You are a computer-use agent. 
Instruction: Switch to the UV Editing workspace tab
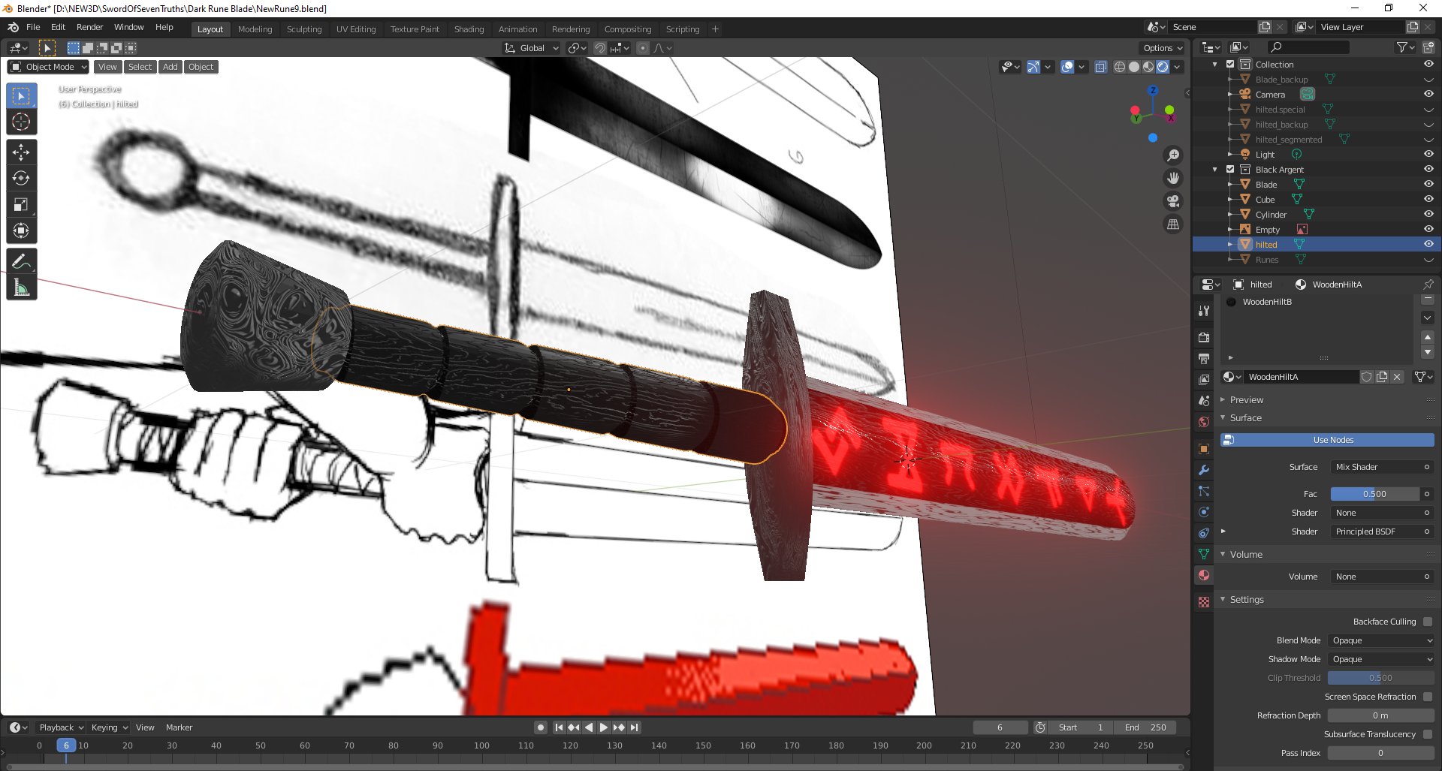click(x=356, y=29)
